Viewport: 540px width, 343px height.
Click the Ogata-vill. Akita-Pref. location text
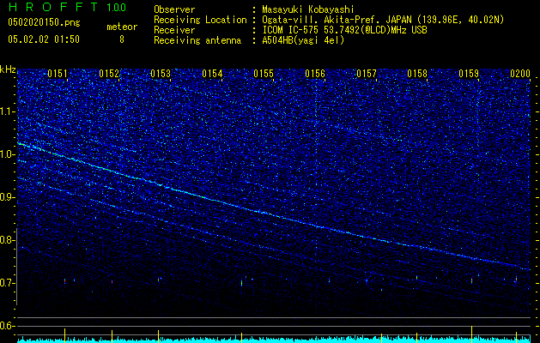point(383,20)
